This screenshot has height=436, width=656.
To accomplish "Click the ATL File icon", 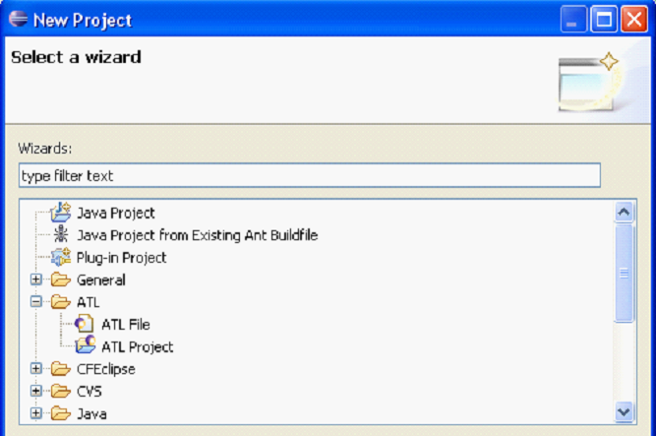I will coord(85,324).
